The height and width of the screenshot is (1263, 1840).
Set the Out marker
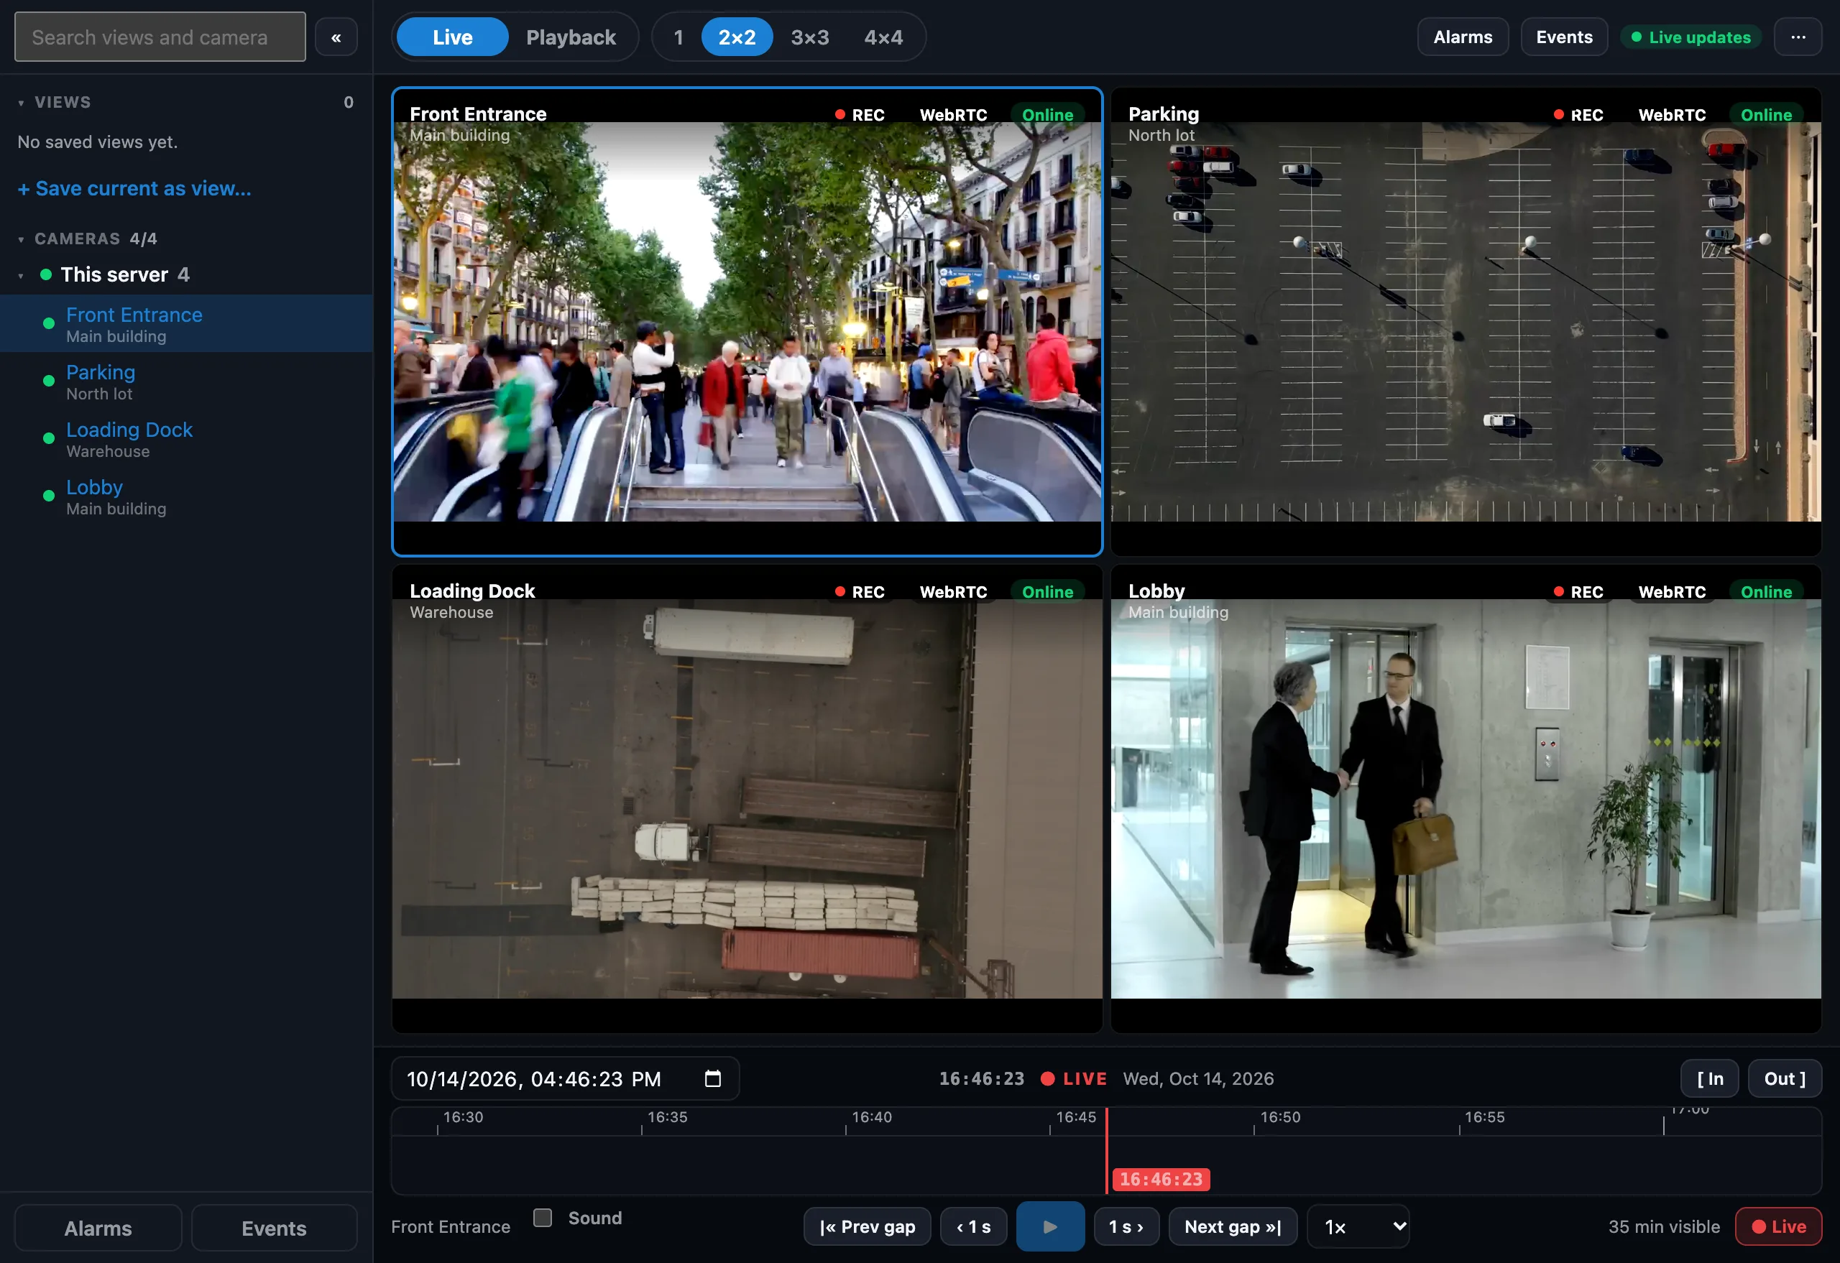(1785, 1078)
